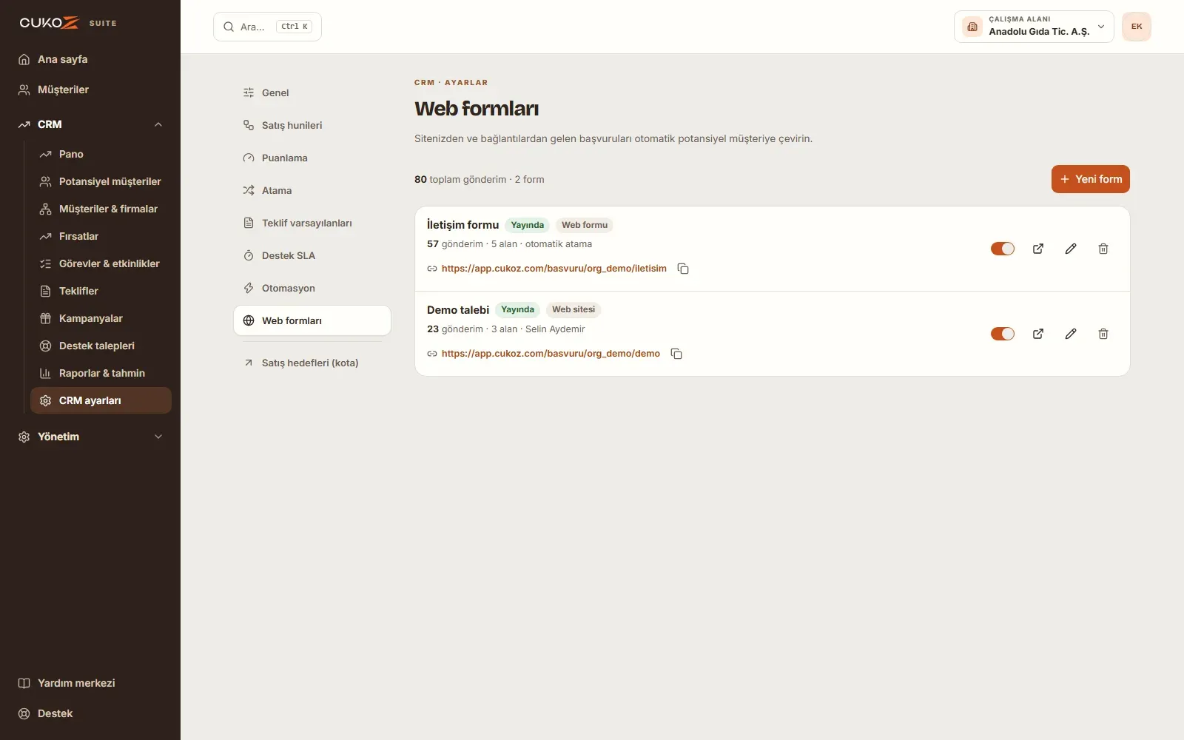The image size is (1184, 740).
Task: Switch to Otomasyon settings
Action: coord(312,288)
